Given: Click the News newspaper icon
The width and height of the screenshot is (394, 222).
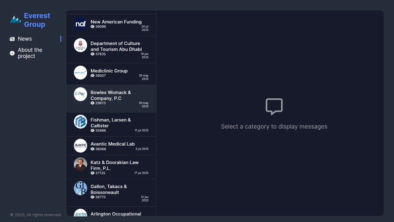Looking at the screenshot, I should click(12, 39).
